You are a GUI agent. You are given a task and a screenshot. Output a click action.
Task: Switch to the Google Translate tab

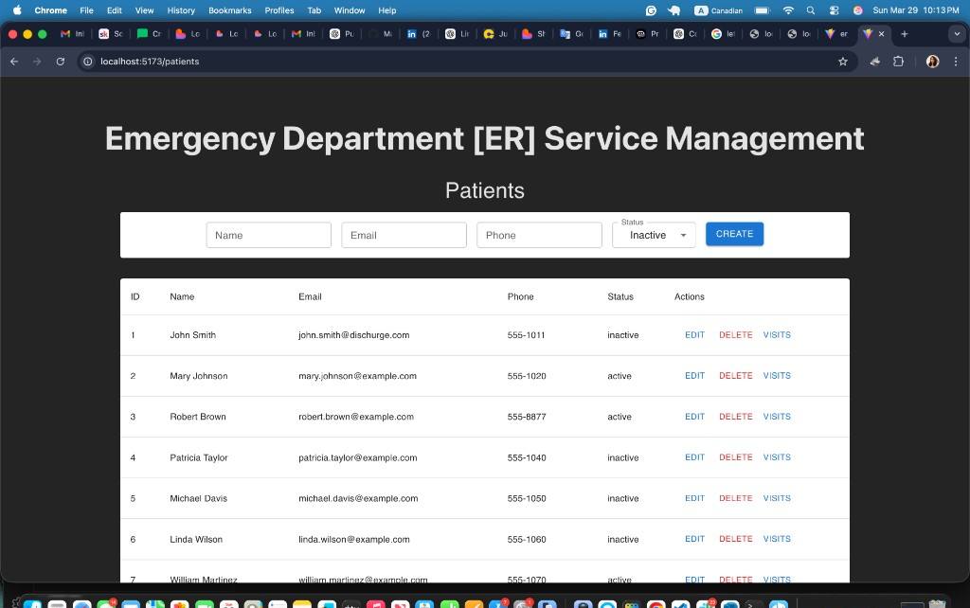tap(572, 34)
